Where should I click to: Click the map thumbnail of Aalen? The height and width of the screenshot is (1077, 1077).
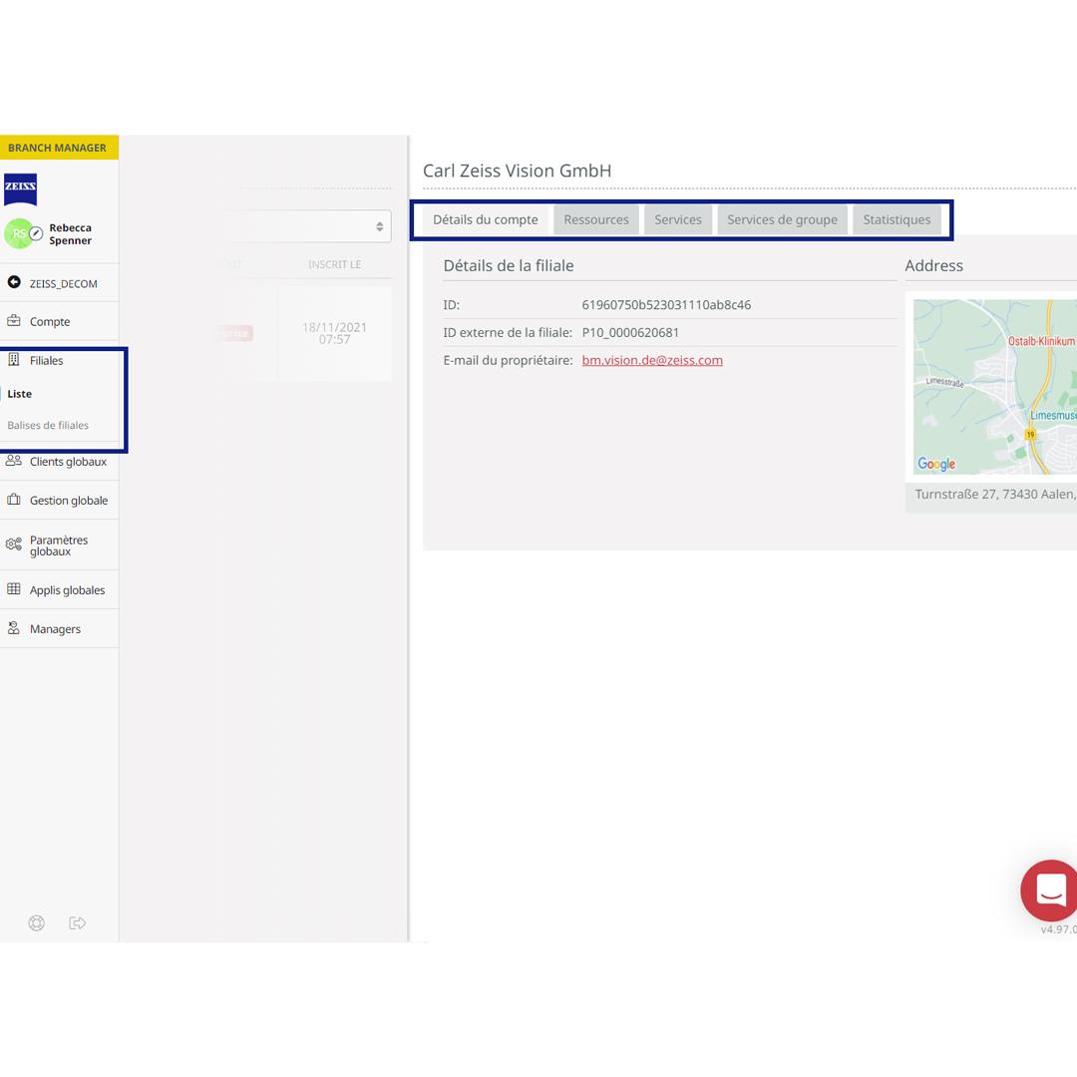click(994, 387)
